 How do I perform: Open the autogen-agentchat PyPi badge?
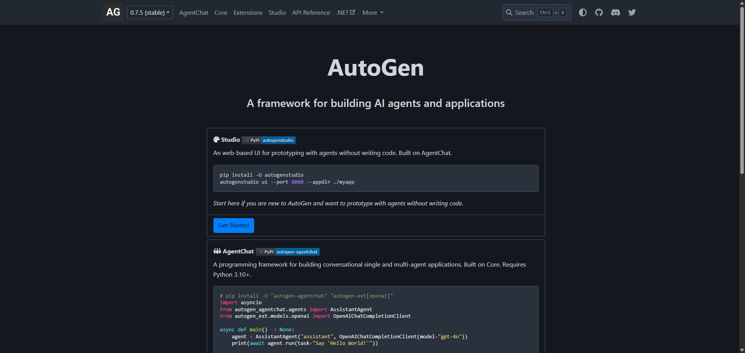click(x=288, y=252)
